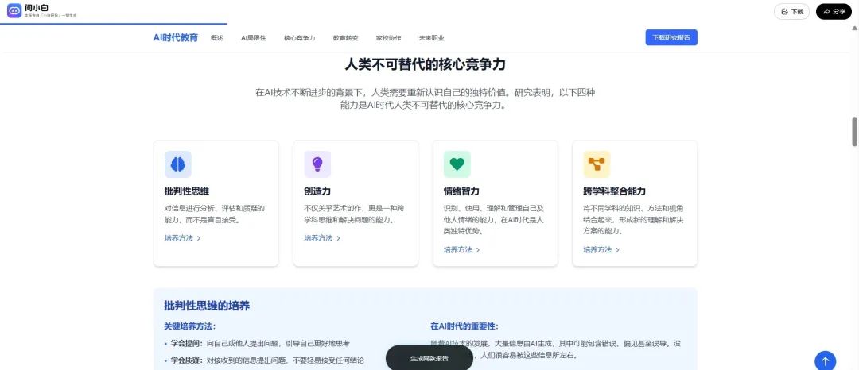Click the 关键培养方法 subheading

click(190, 326)
